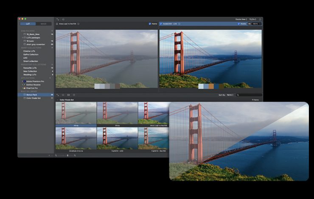Click the circular icon beside the expand arrows
314x199 pixels.
pos(63,19)
